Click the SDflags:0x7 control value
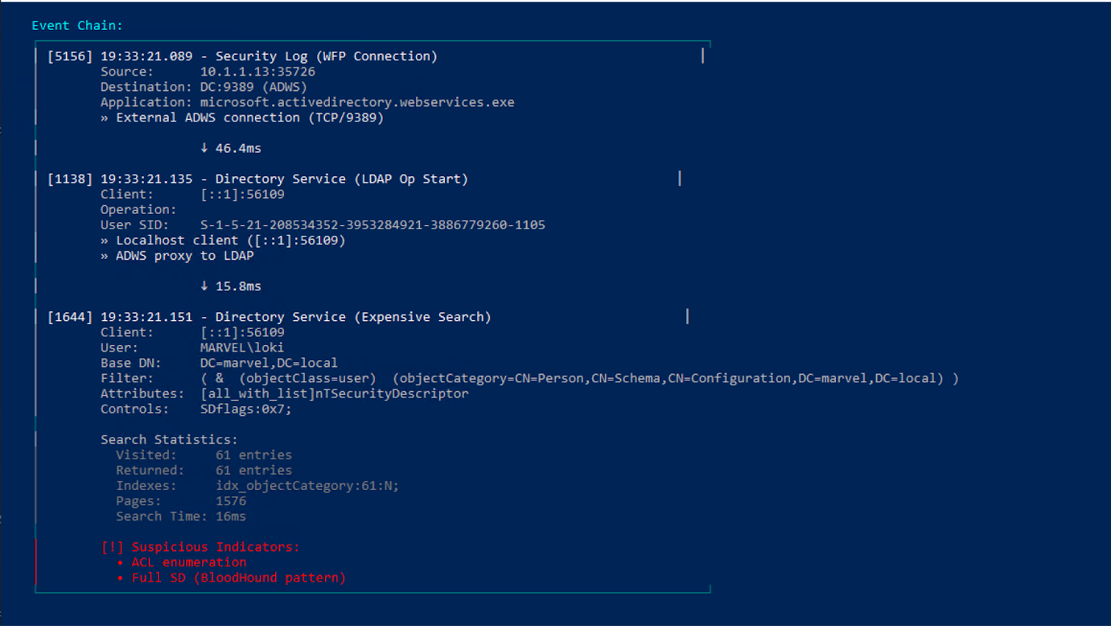The image size is (1111, 626). [246, 409]
